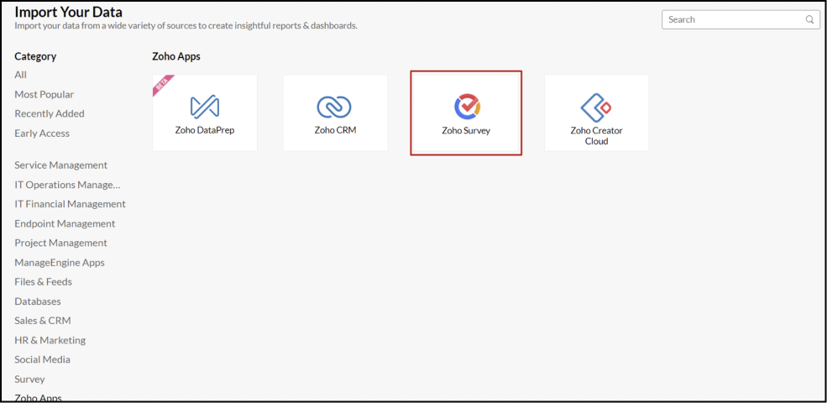Viewport: 827px width, 403px height.
Task: Select the Zoho CRM chain-link icon
Action: (x=334, y=107)
